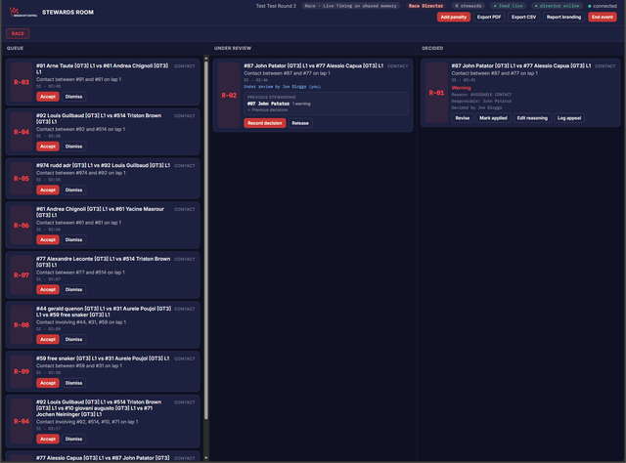The height and width of the screenshot is (463, 626).
Task: Click the scrollbar up arrow in Queue
Action: click(206, 59)
